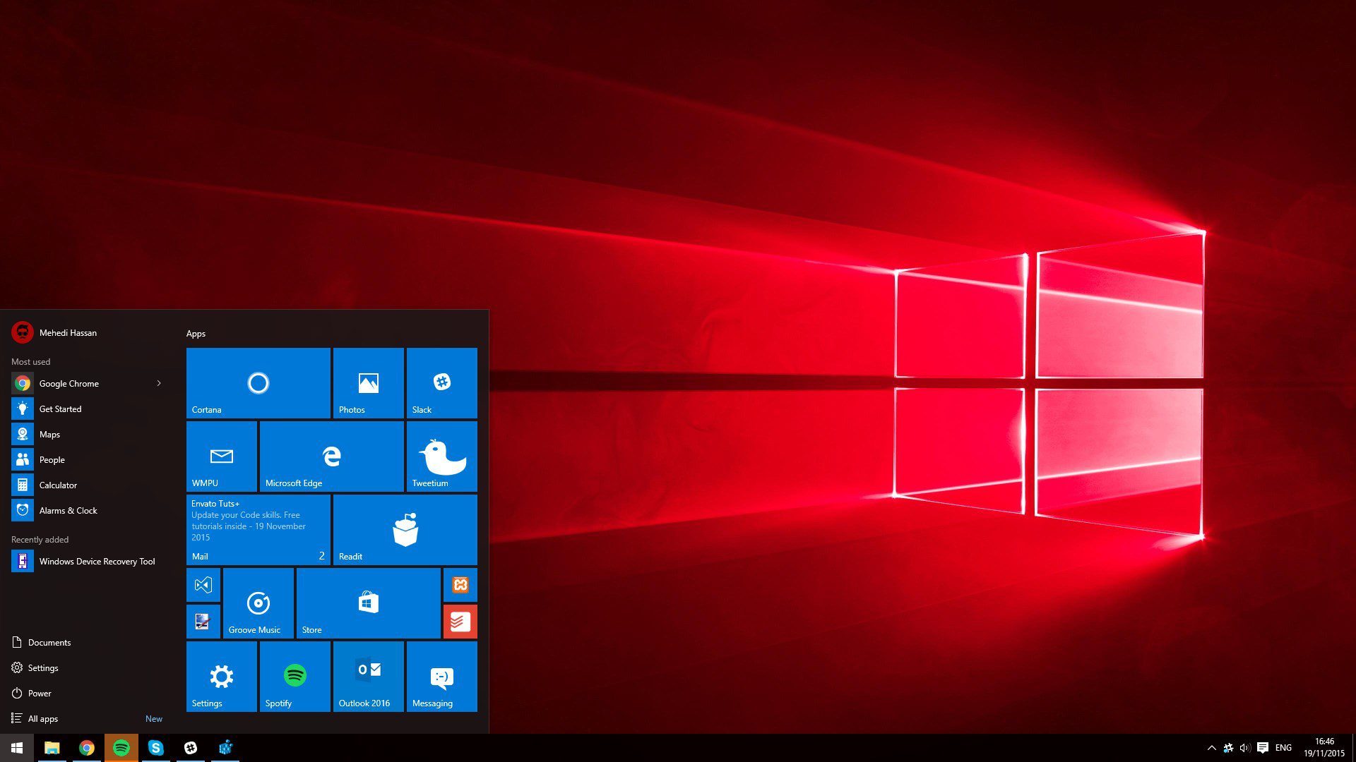Open Microsoft Edge tile
The height and width of the screenshot is (762, 1356).
[333, 456]
